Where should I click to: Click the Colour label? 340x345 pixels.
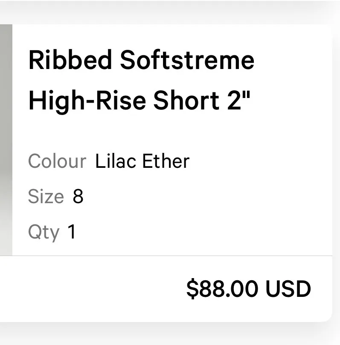coord(57,161)
